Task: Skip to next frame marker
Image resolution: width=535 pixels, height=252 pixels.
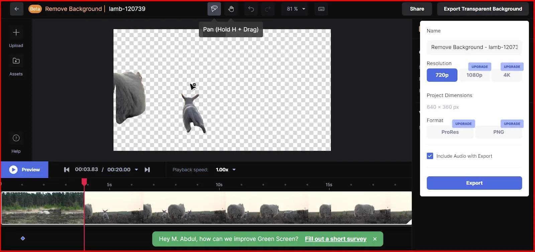Action: point(147,170)
